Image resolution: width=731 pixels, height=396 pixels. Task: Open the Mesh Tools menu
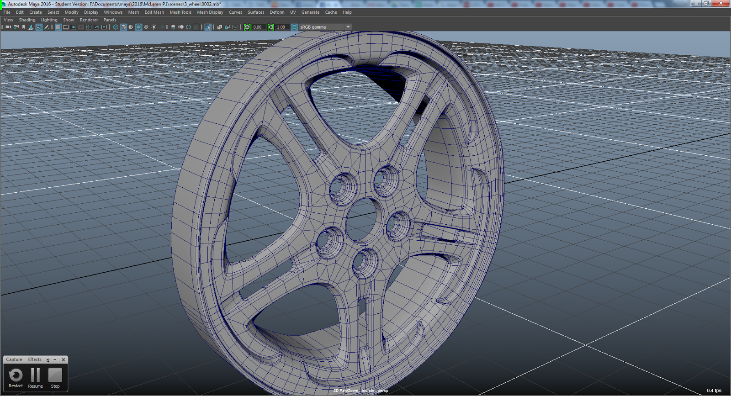(180, 12)
